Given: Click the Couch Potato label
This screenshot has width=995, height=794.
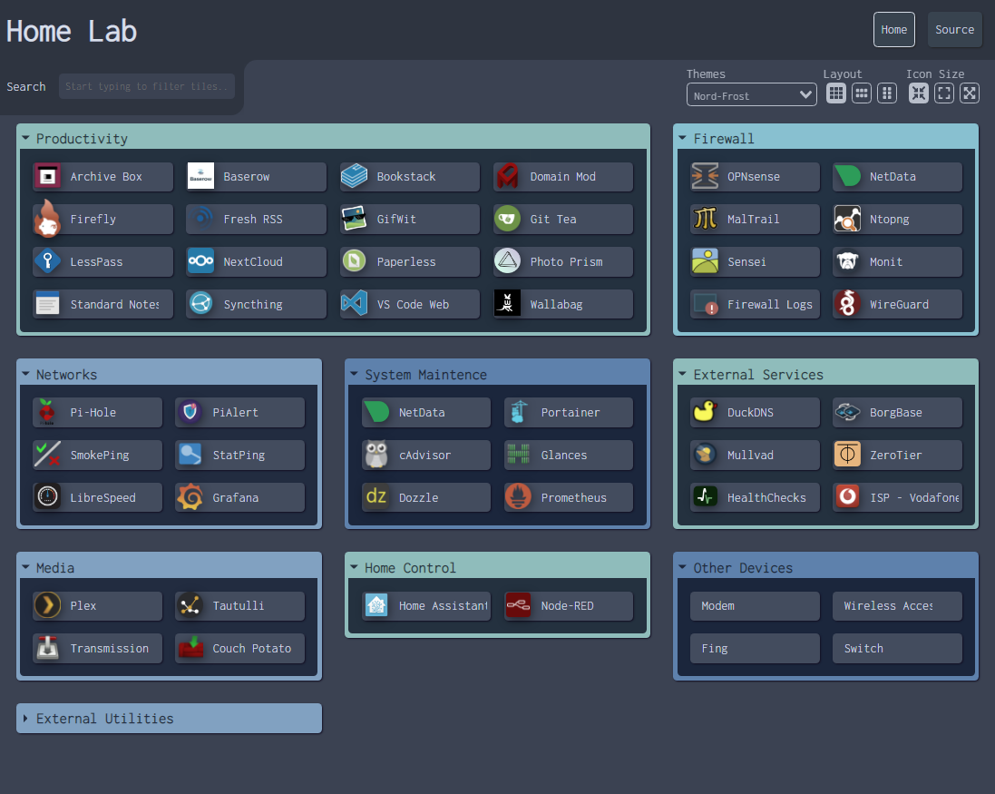Looking at the screenshot, I should point(252,648).
